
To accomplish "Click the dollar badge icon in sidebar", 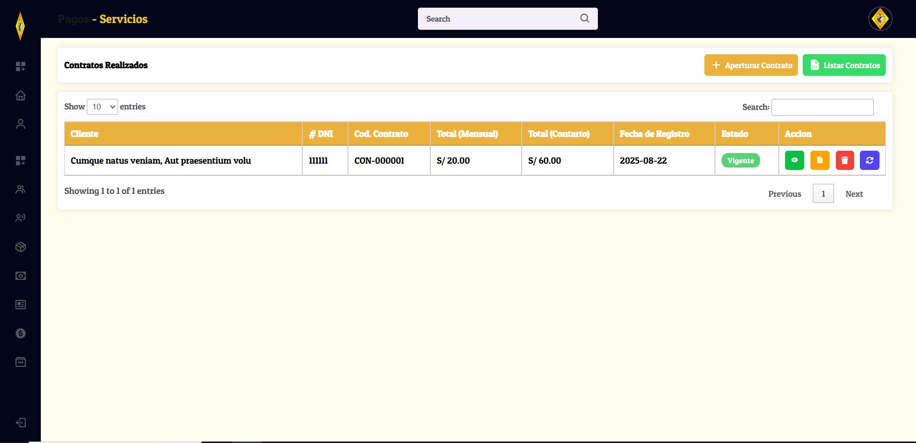I will 21,334.
